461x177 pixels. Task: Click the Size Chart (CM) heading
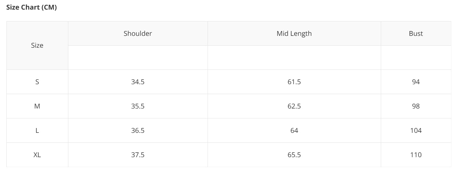pos(31,8)
